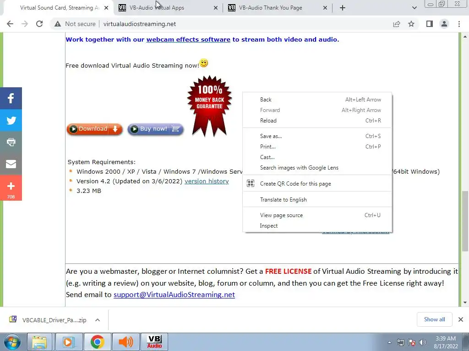Click the print icon in share sidebar
This screenshot has height=351, width=469.
click(11, 142)
